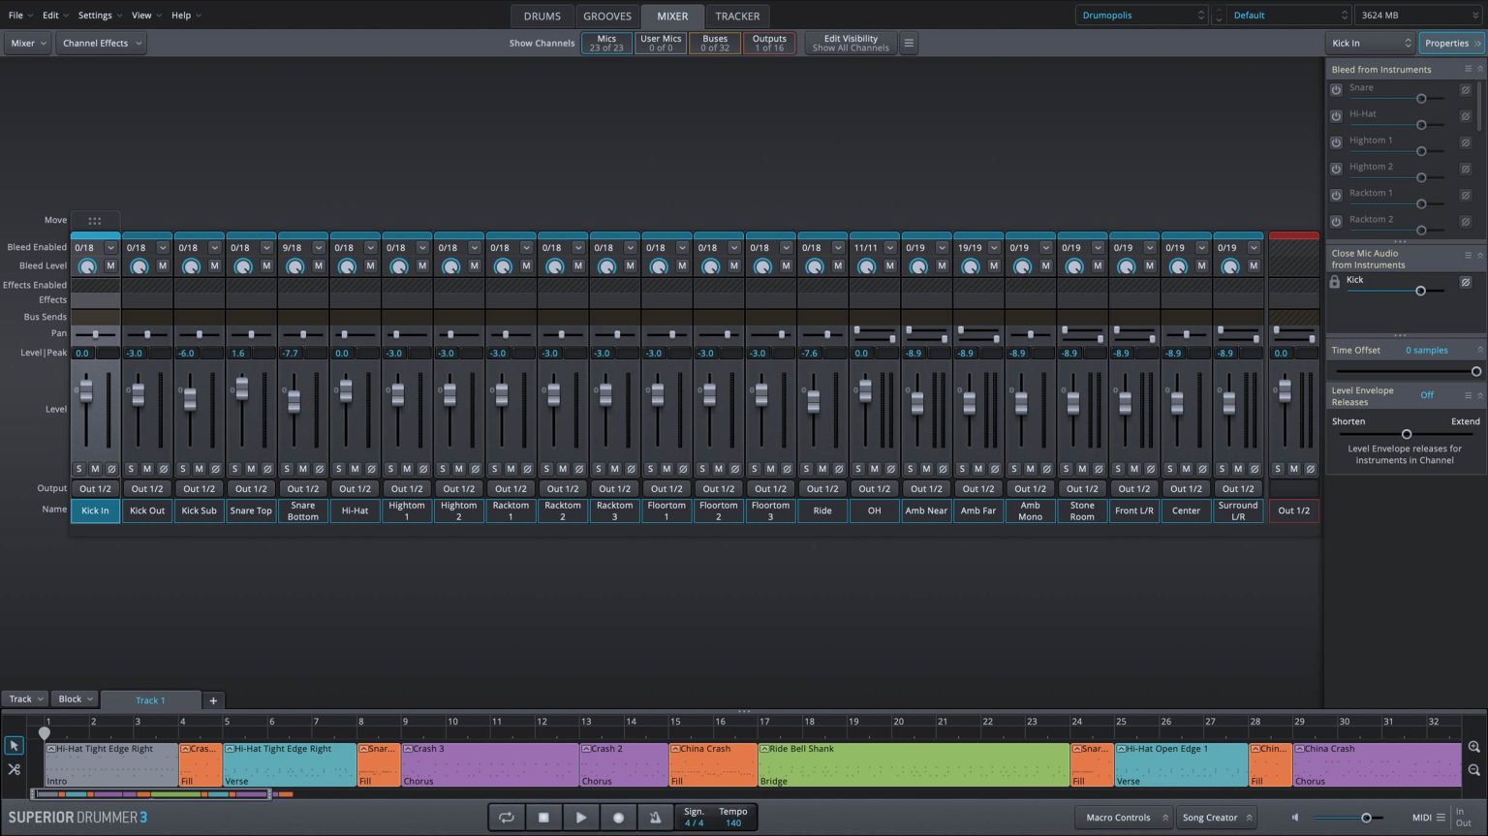This screenshot has height=836, width=1488.
Task: Expand the Drumopolis library selector
Action: (x=1142, y=15)
